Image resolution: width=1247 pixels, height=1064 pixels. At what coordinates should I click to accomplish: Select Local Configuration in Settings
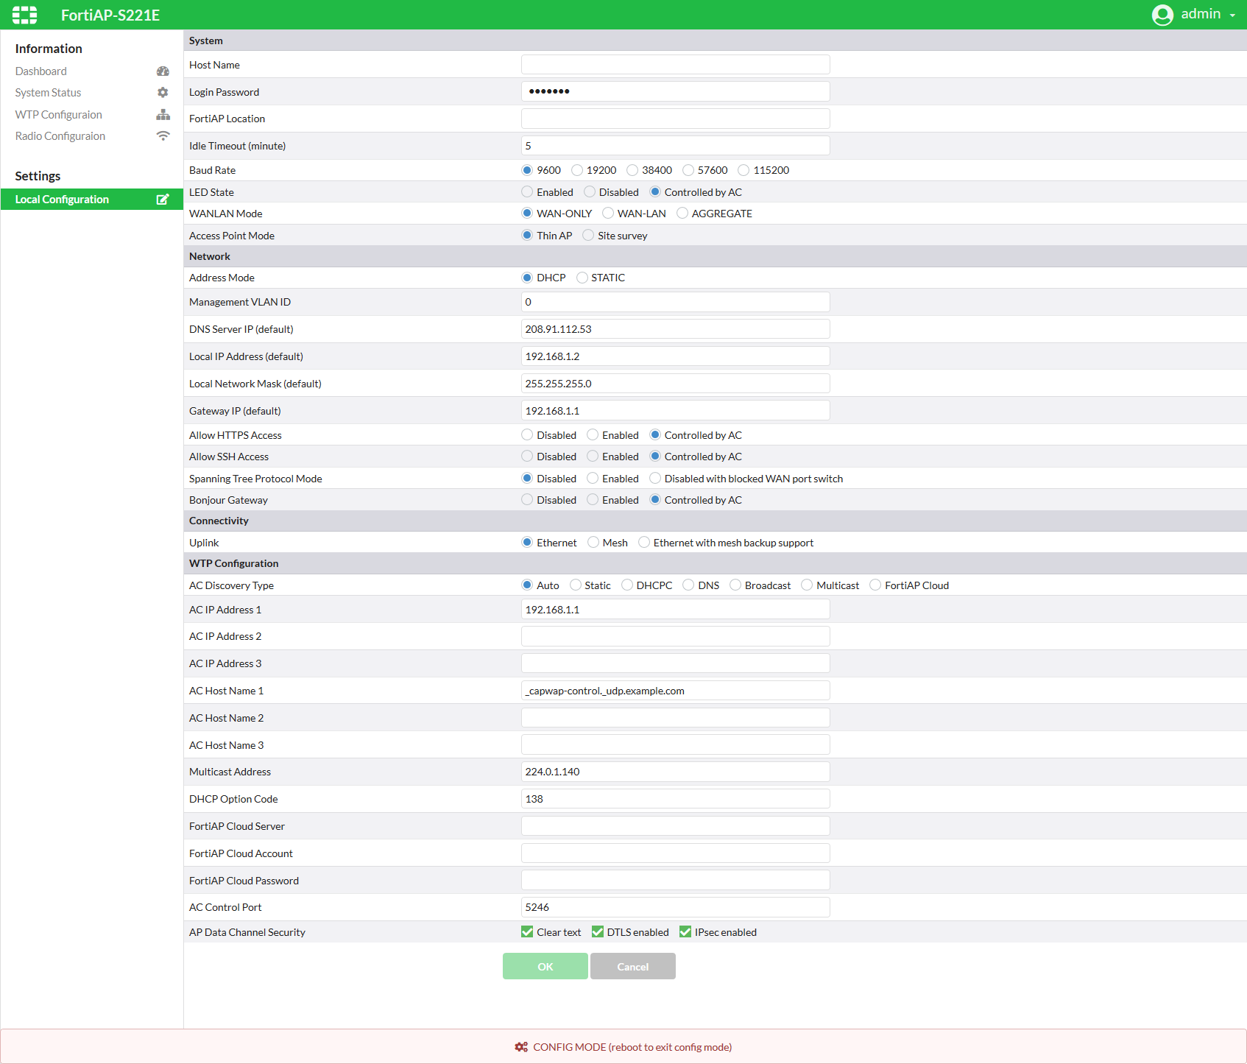pyautogui.click(x=92, y=200)
